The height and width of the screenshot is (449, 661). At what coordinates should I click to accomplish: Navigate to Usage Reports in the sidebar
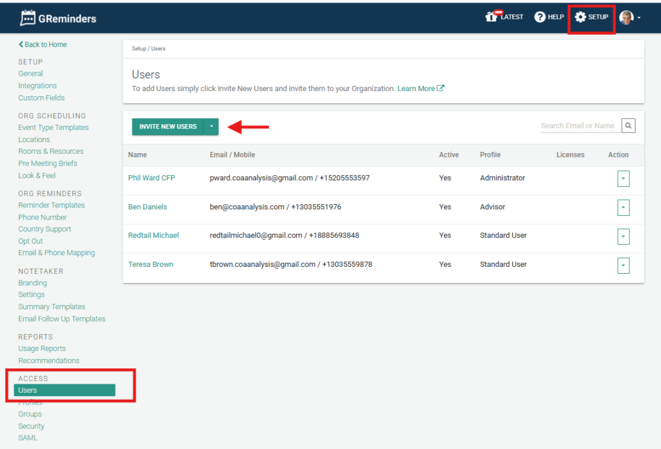[x=42, y=349]
